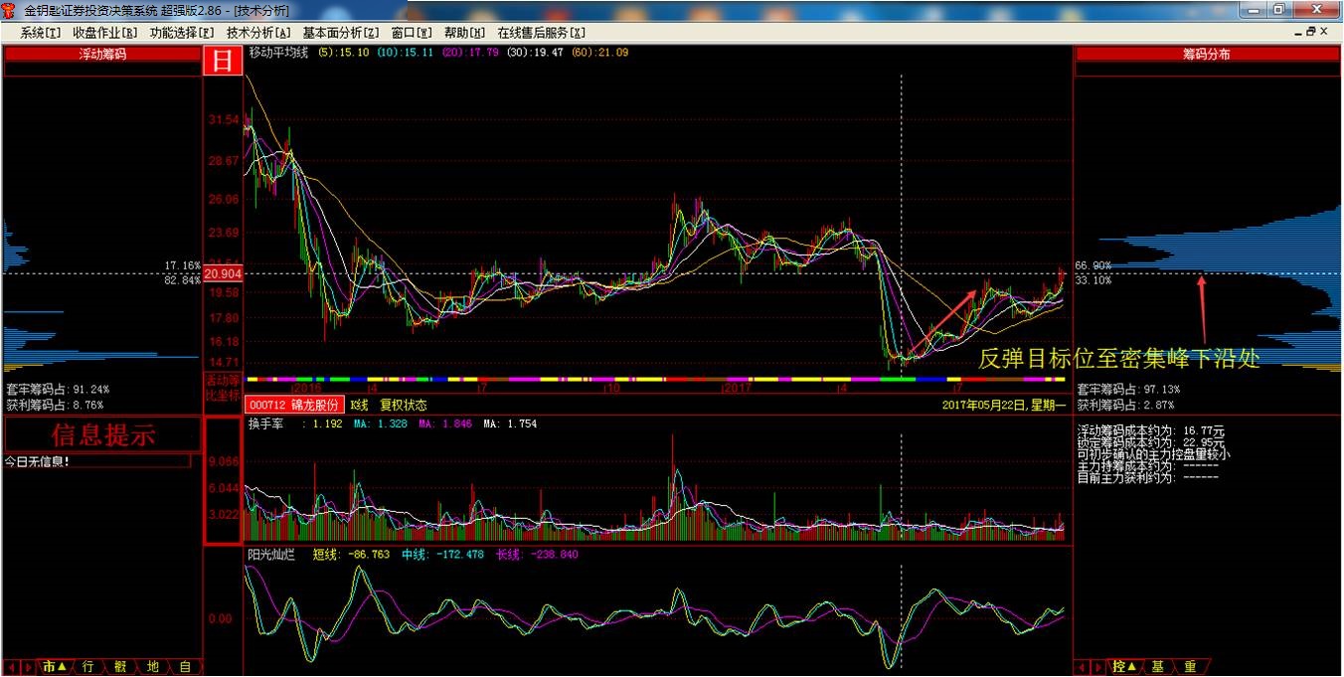Click the date 2017年05月22日,星期一
This screenshot has width=1344, height=677.
coord(1003,406)
